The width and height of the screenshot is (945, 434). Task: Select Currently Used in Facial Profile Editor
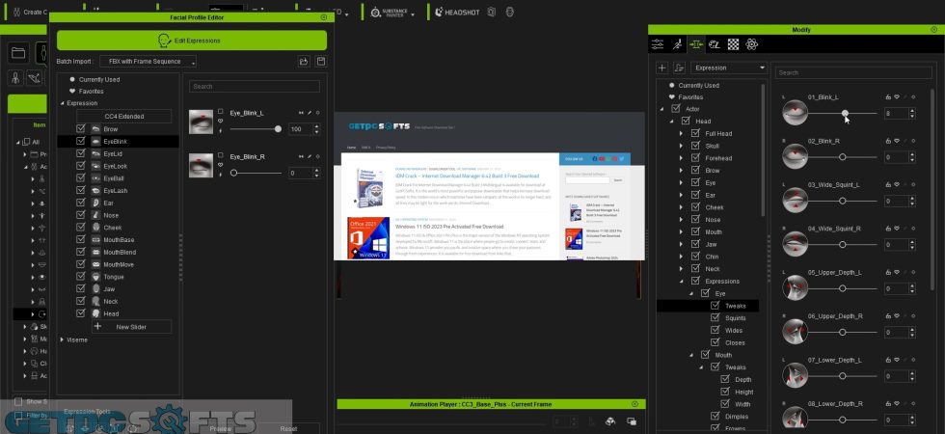click(x=98, y=79)
